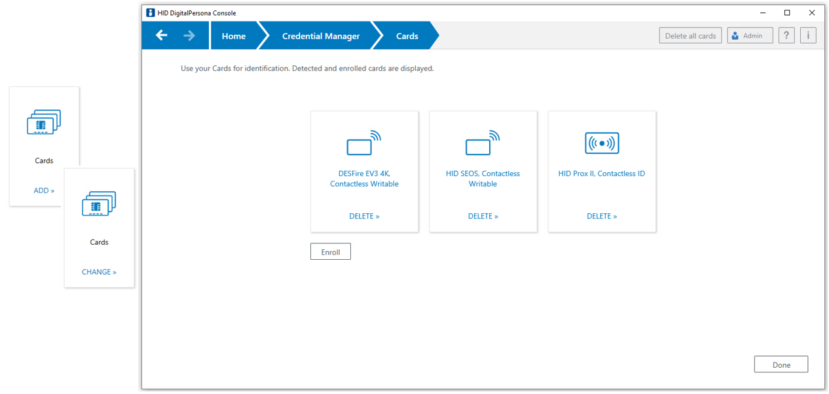The image size is (829, 394).
Task: Click the DESFire EV3 4K contactless card icon
Action: (364, 143)
